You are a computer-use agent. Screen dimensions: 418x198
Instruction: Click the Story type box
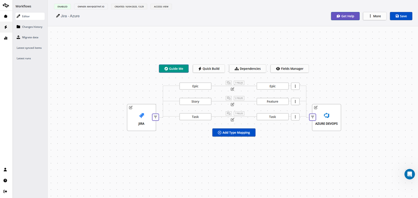[x=195, y=101]
